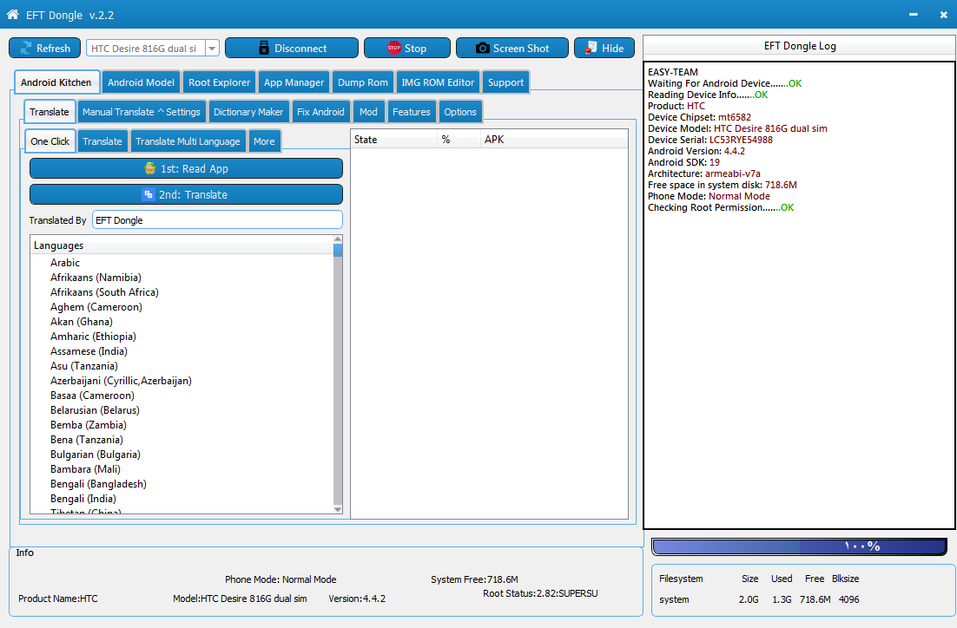Select Aghem (Cameroon) language

click(x=96, y=307)
